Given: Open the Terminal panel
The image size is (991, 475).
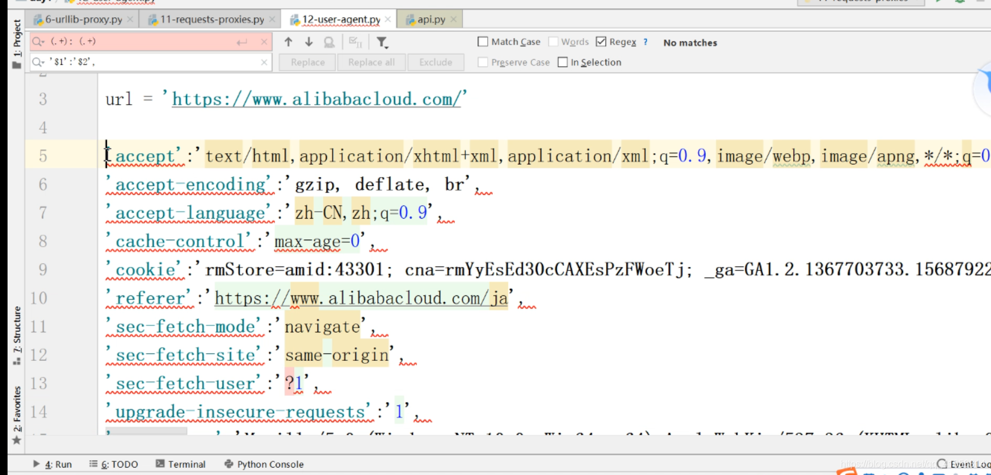Looking at the screenshot, I should point(181,464).
